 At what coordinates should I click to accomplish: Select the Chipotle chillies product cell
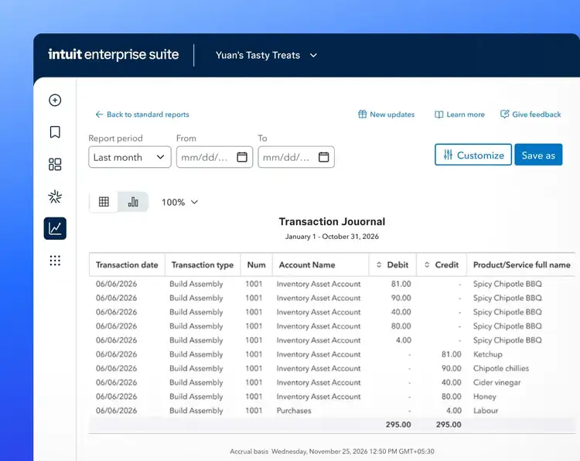click(501, 368)
